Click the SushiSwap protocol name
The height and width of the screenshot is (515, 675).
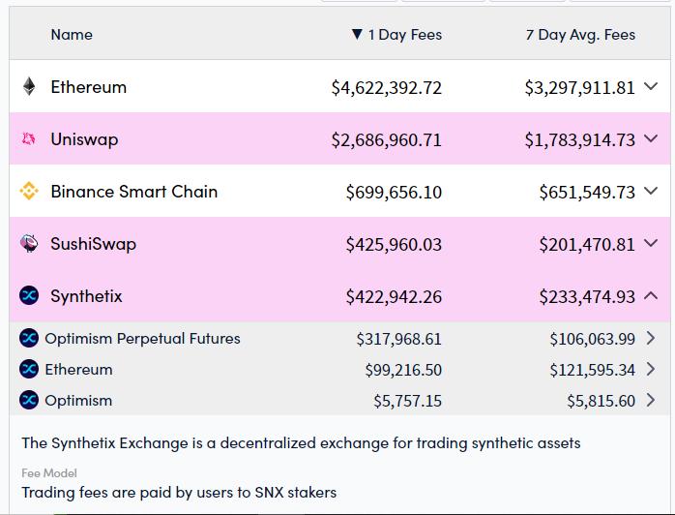(93, 244)
